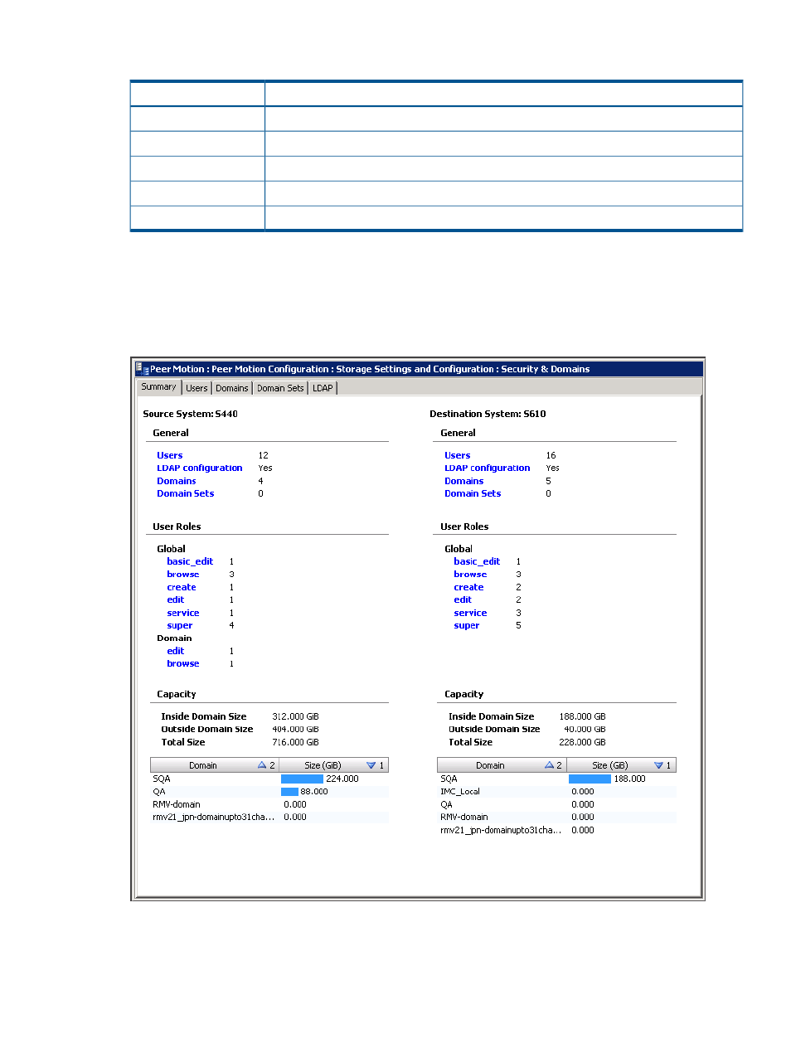Image resolution: width=791 pixels, height=1053 pixels.
Task: Open LDAP configuration link for destination system
Action: (x=488, y=468)
